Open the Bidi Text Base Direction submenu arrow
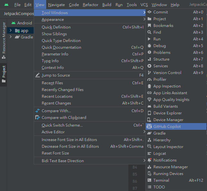Screen dimensions: 207x191 [144, 161]
